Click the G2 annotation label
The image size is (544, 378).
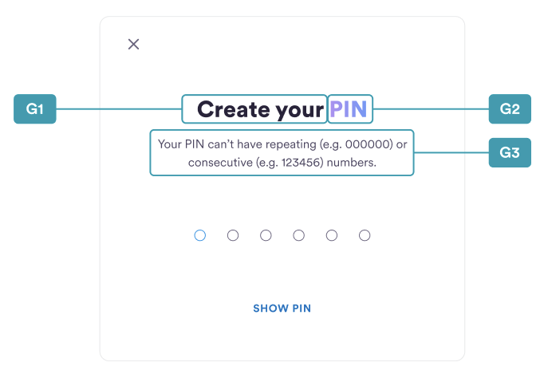(510, 109)
